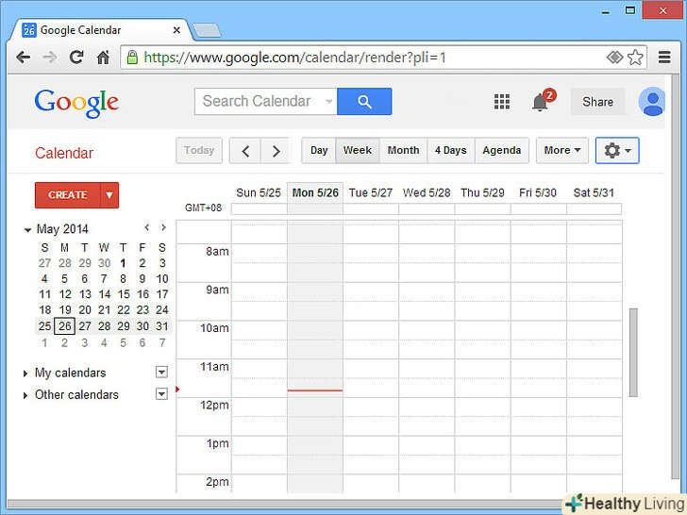Screen dimensions: 687x515
Task: Click the Monday all-day event row
Action: pyautogui.click(x=315, y=208)
